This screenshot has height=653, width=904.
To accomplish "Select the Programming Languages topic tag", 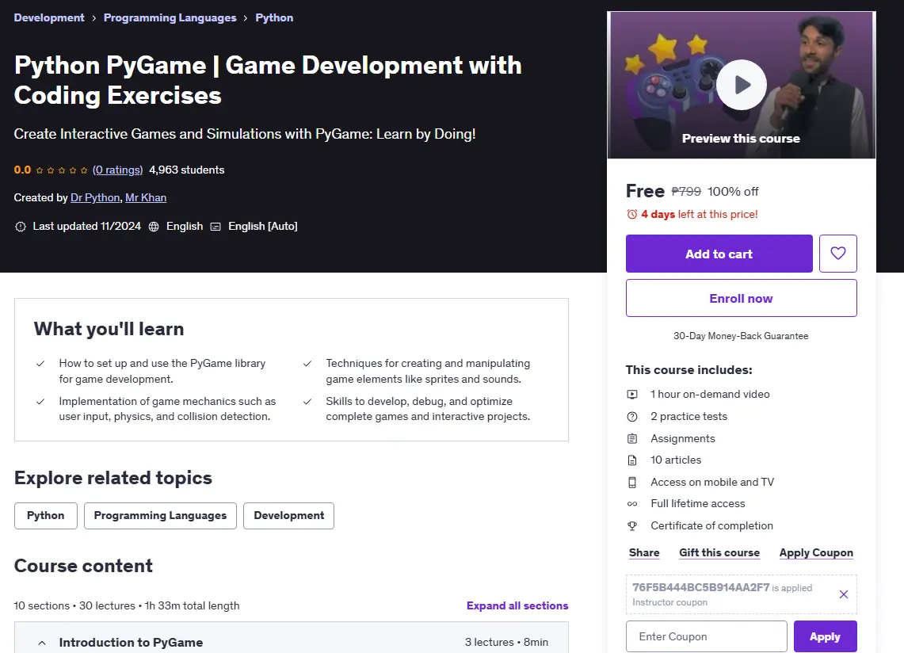I will click(160, 516).
